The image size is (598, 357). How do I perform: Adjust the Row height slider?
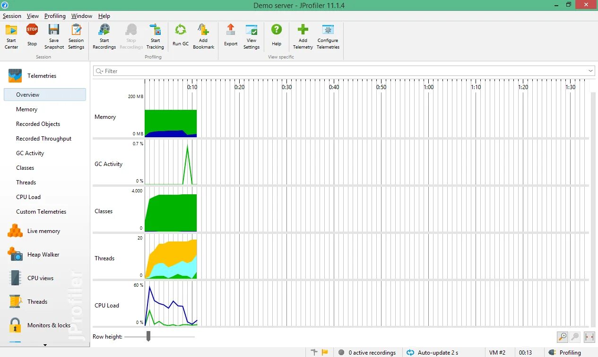[148, 336]
